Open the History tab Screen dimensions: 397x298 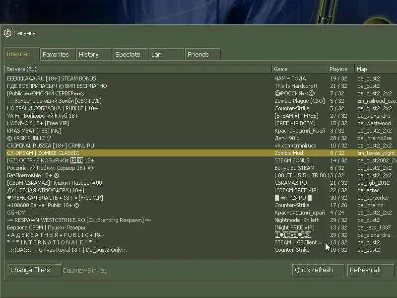pos(94,54)
